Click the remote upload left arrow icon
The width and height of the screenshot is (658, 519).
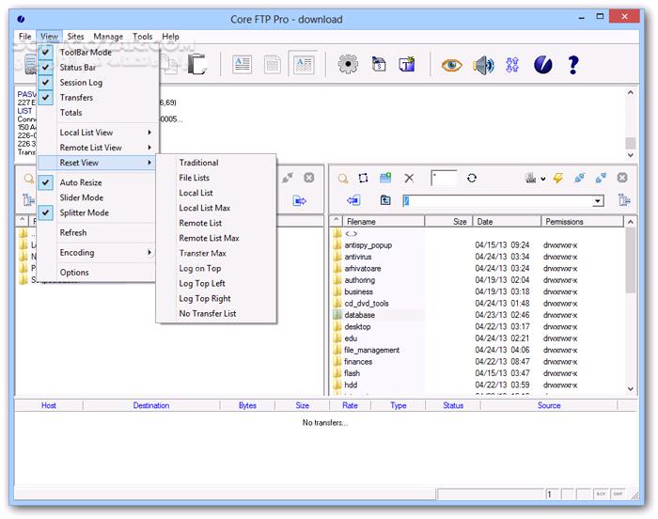point(353,200)
